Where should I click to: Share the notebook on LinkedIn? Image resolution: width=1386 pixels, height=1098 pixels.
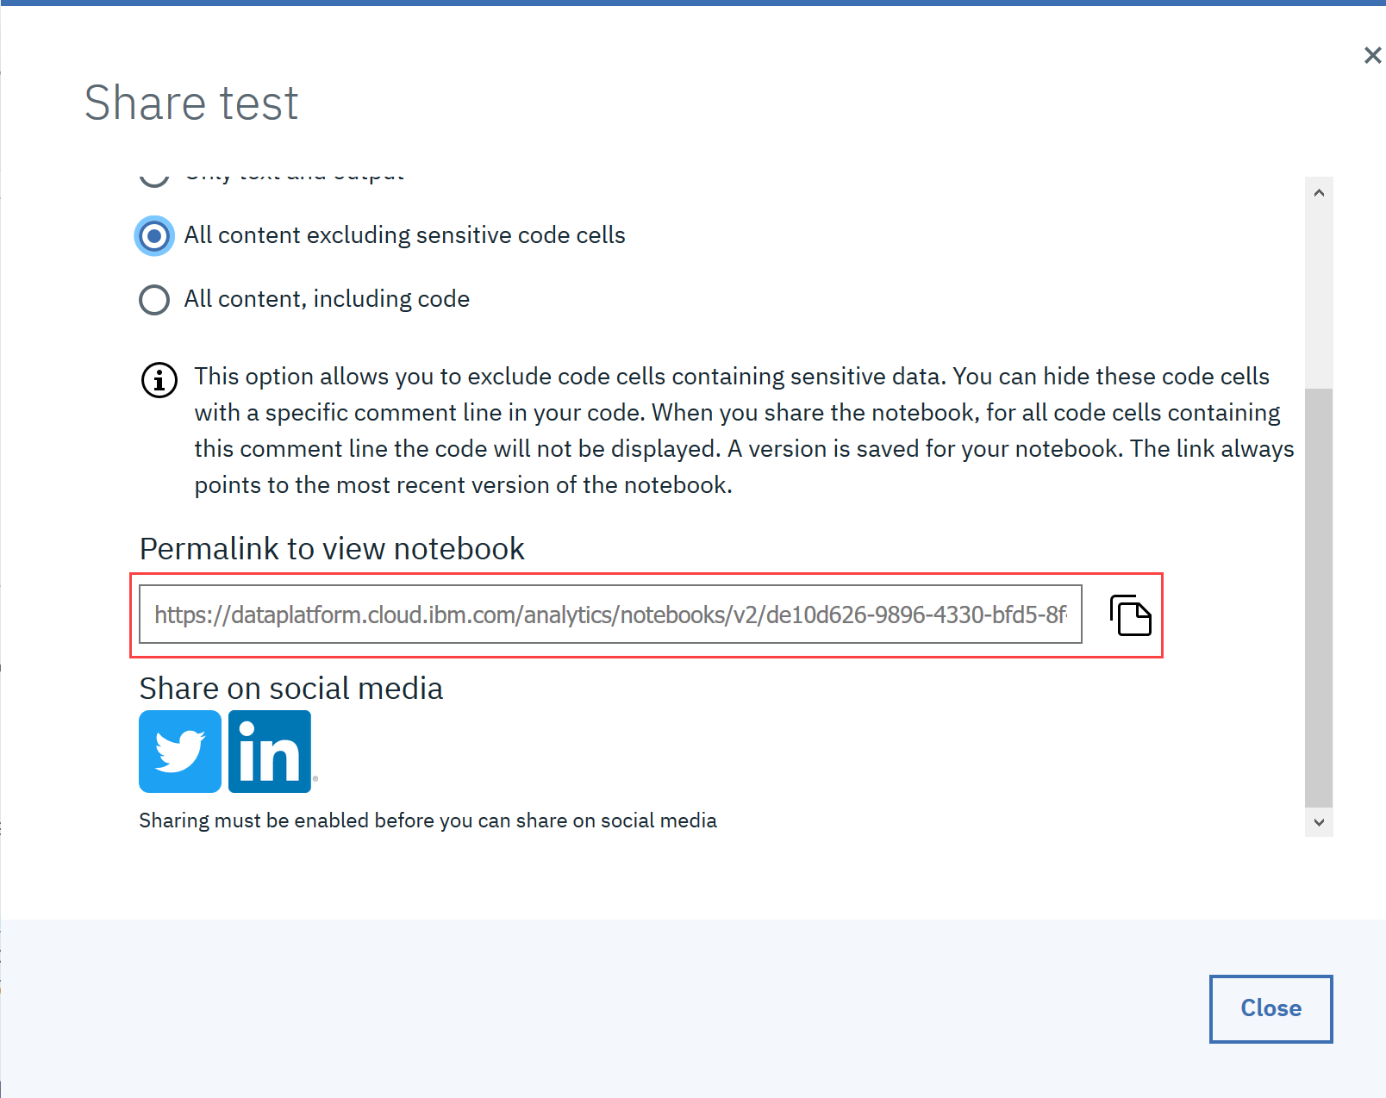pyautogui.click(x=270, y=751)
